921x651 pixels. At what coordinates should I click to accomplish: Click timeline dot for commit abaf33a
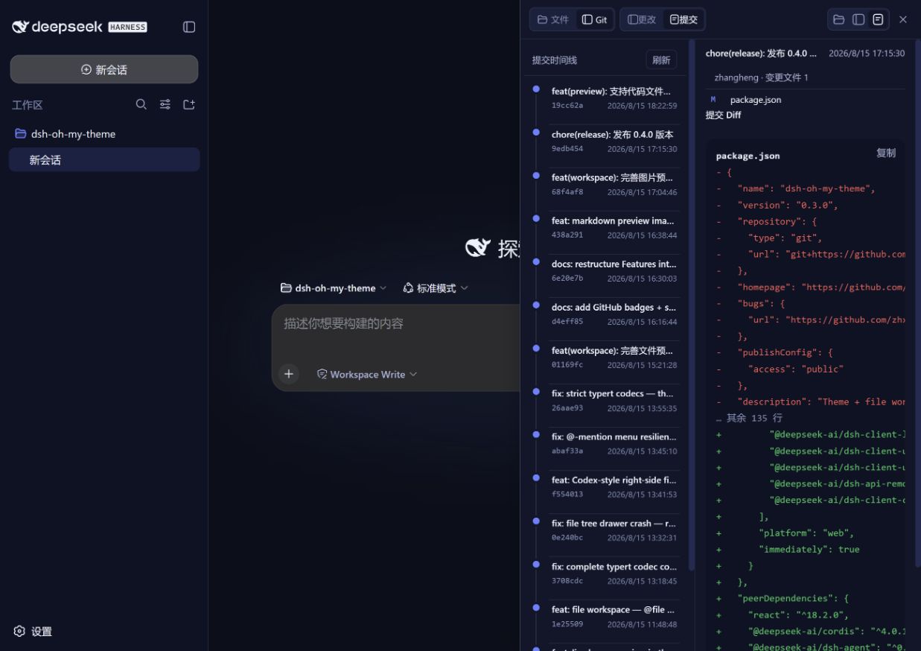click(x=536, y=434)
